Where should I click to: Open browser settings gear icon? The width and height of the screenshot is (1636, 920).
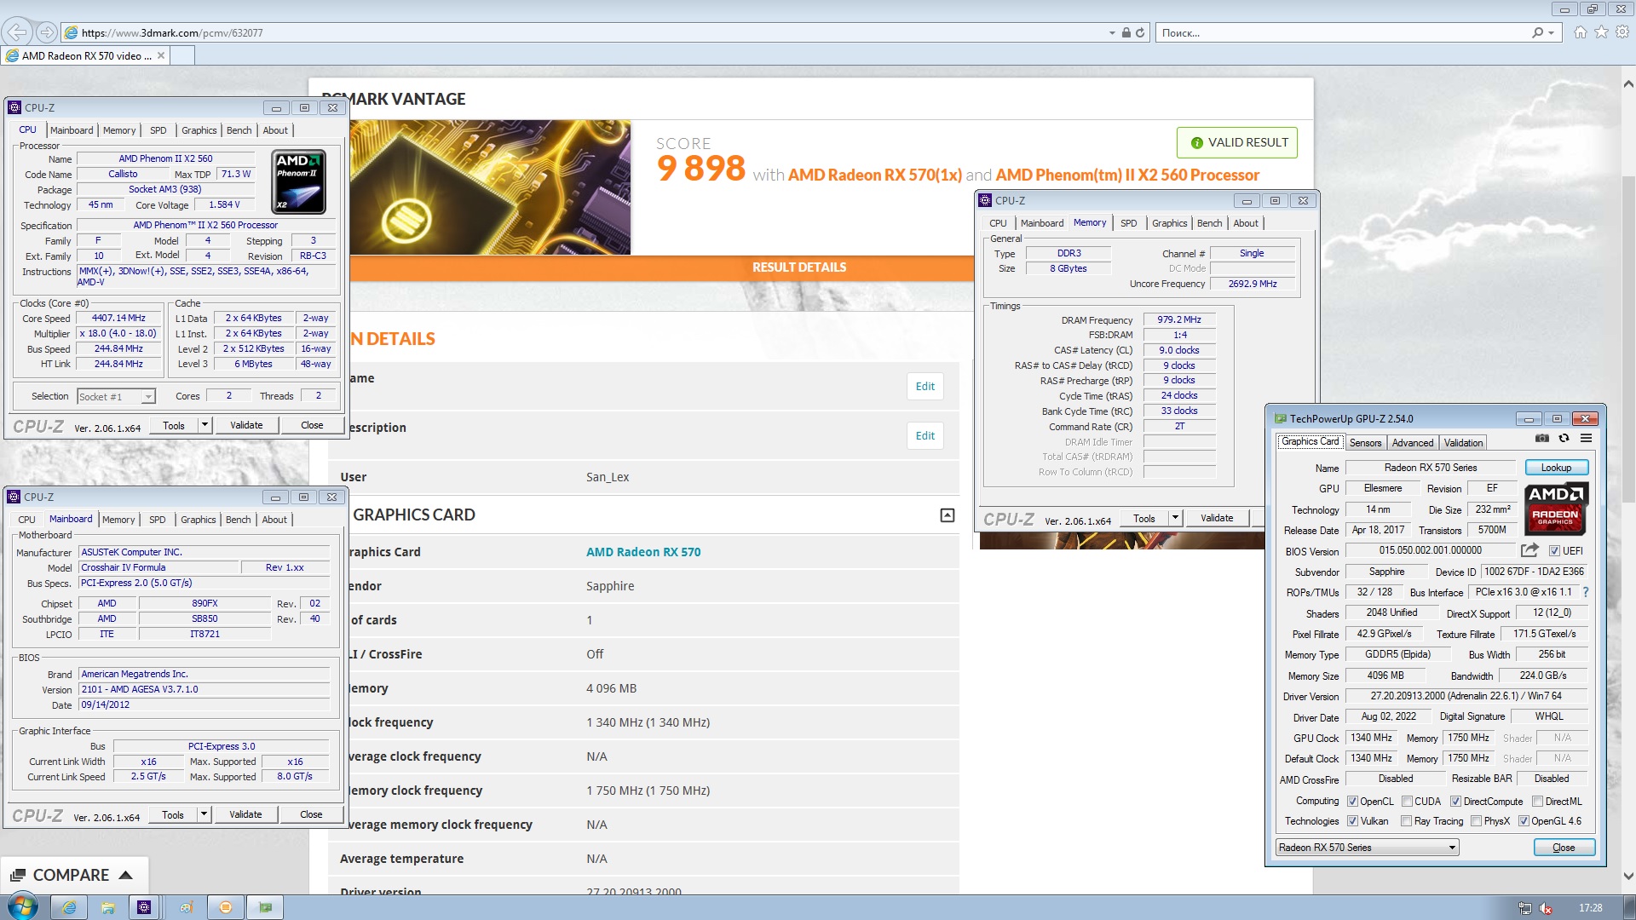tap(1622, 32)
